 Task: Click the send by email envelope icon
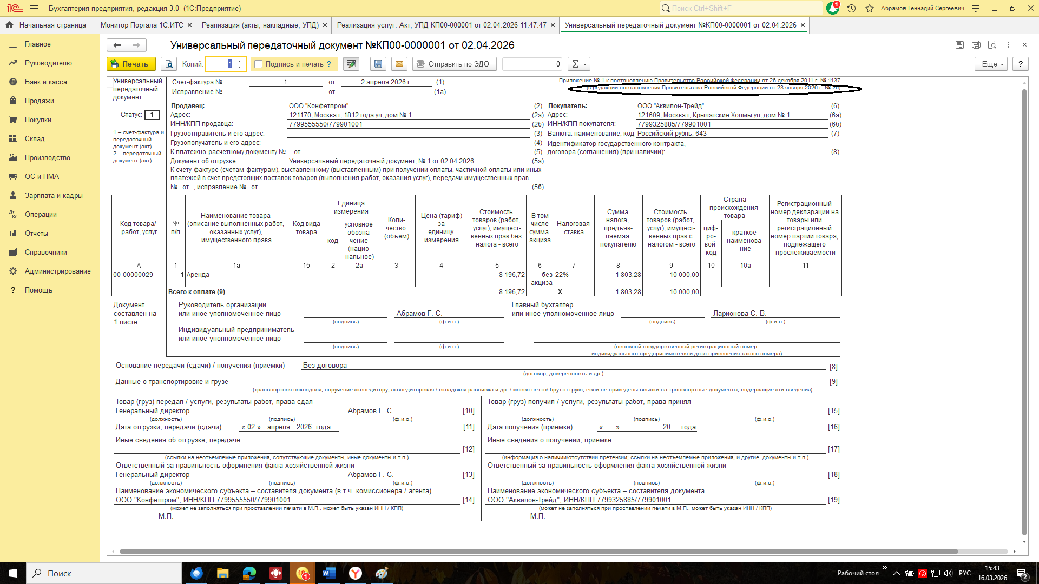399,64
